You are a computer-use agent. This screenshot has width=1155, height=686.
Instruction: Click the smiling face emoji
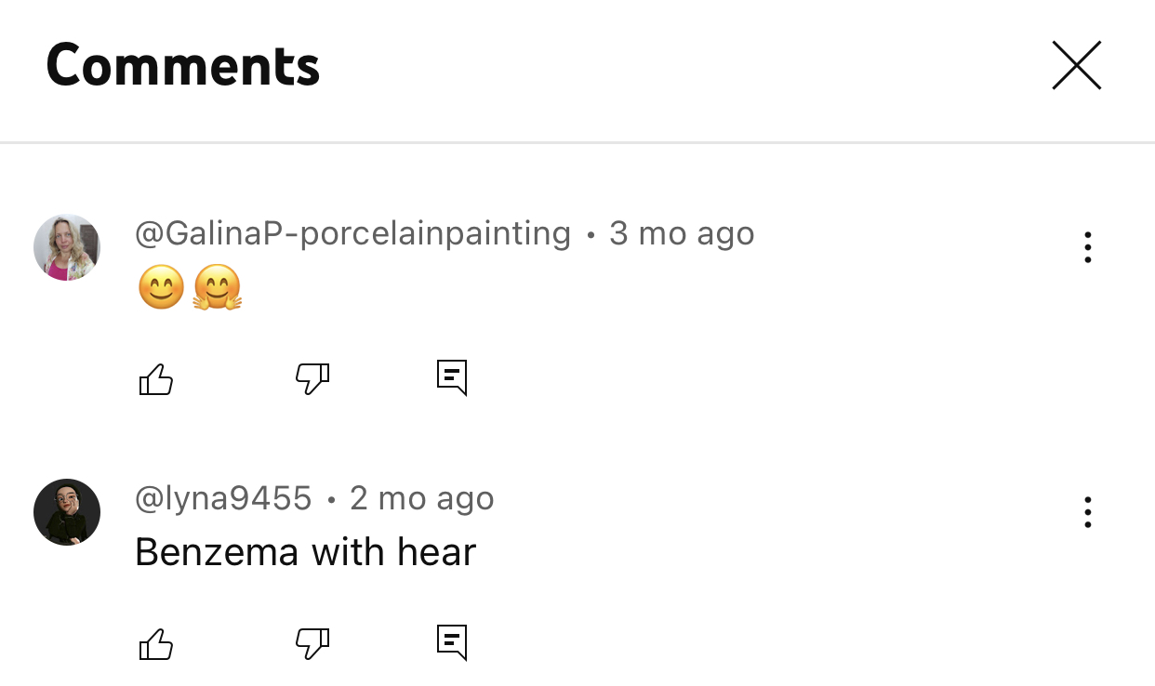tap(161, 287)
